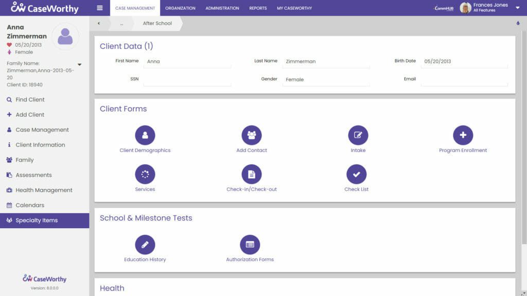Screen dimensions: 527x296
Task: Open the Education History pencil icon
Action: point(145,244)
